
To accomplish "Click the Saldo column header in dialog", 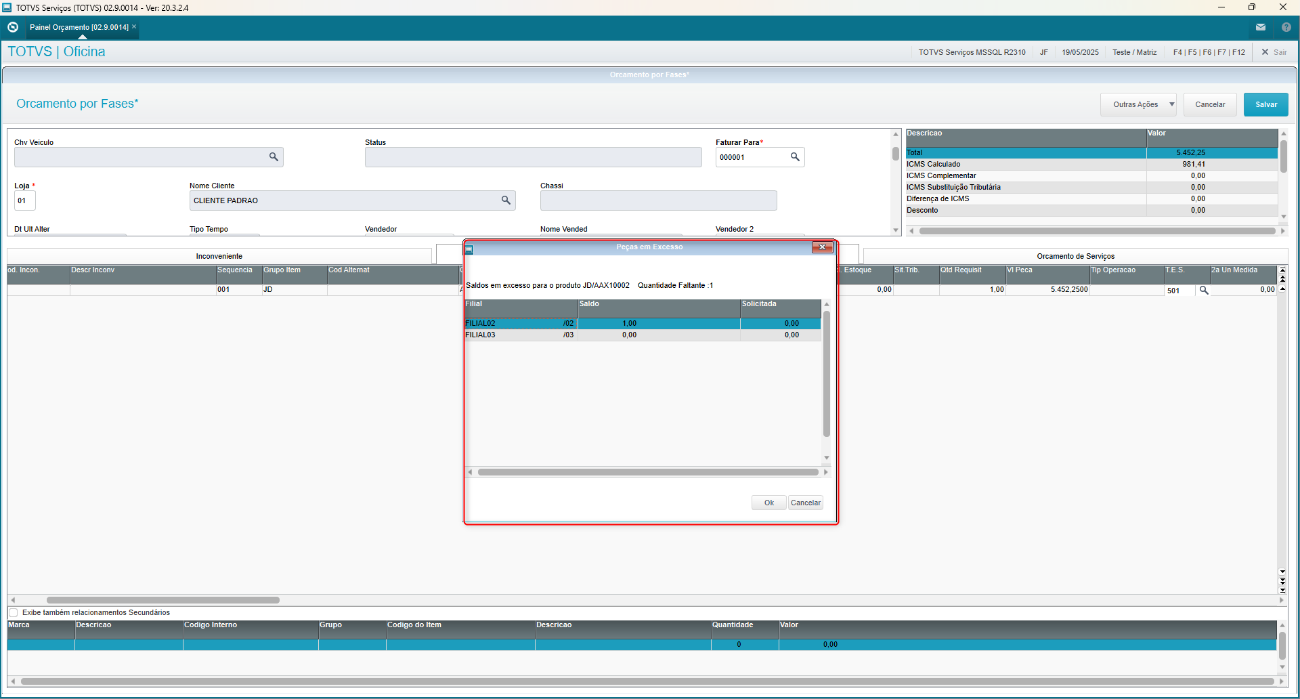I will [659, 308].
